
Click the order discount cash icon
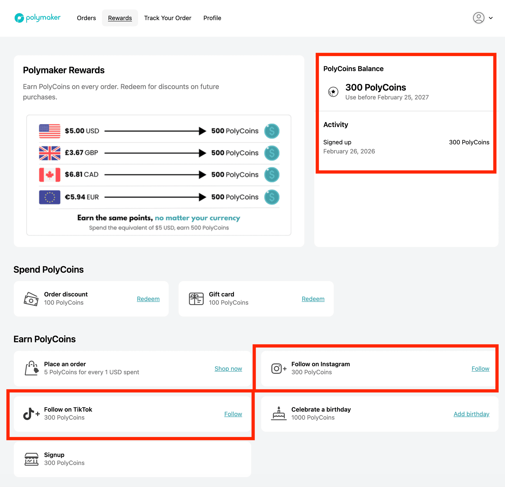(x=31, y=299)
